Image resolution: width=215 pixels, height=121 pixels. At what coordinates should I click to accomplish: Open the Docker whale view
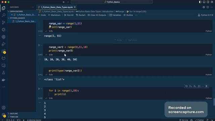click(x=4, y=80)
